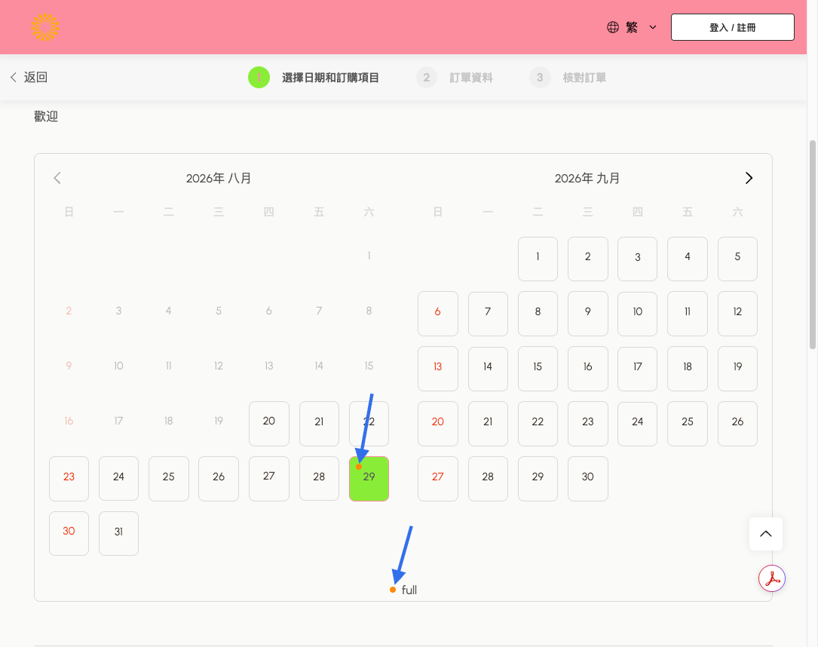Go to next month with right chevron

749,178
